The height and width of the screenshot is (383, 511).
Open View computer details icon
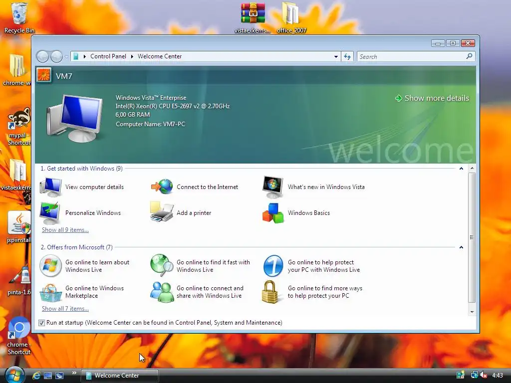pos(50,187)
